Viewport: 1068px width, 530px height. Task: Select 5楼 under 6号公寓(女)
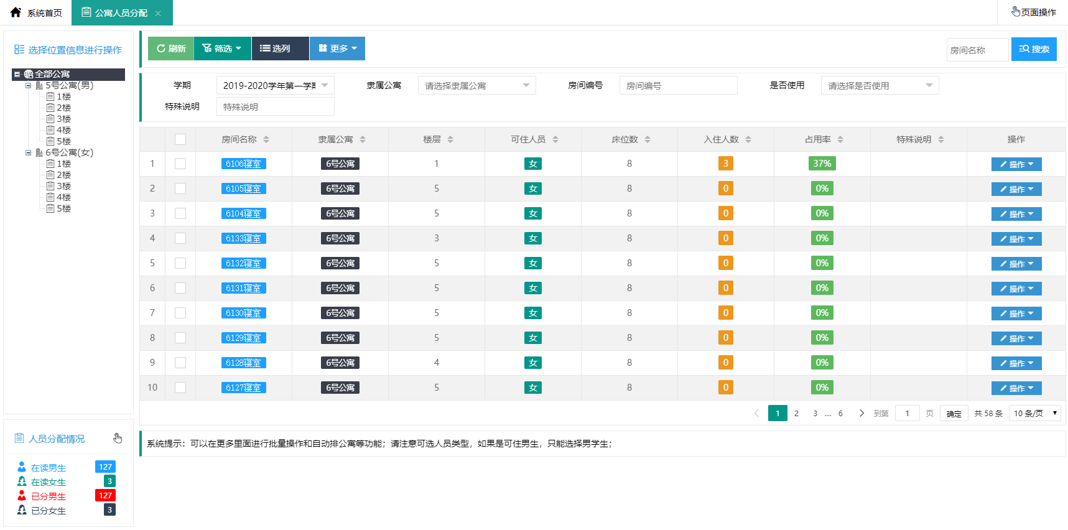tap(64, 208)
